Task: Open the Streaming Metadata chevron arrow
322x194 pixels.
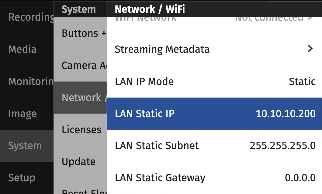Action: point(310,49)
